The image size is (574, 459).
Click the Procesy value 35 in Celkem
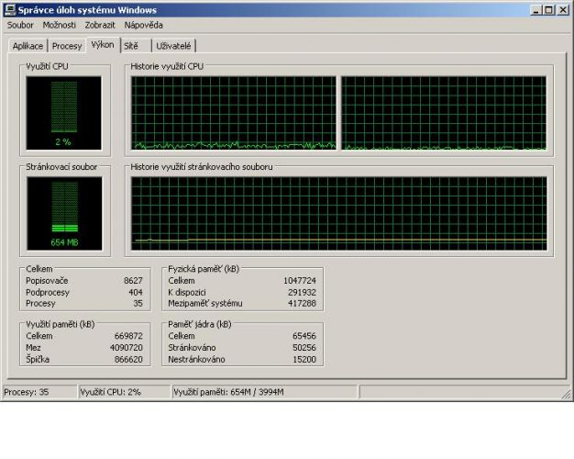point(138,304)
